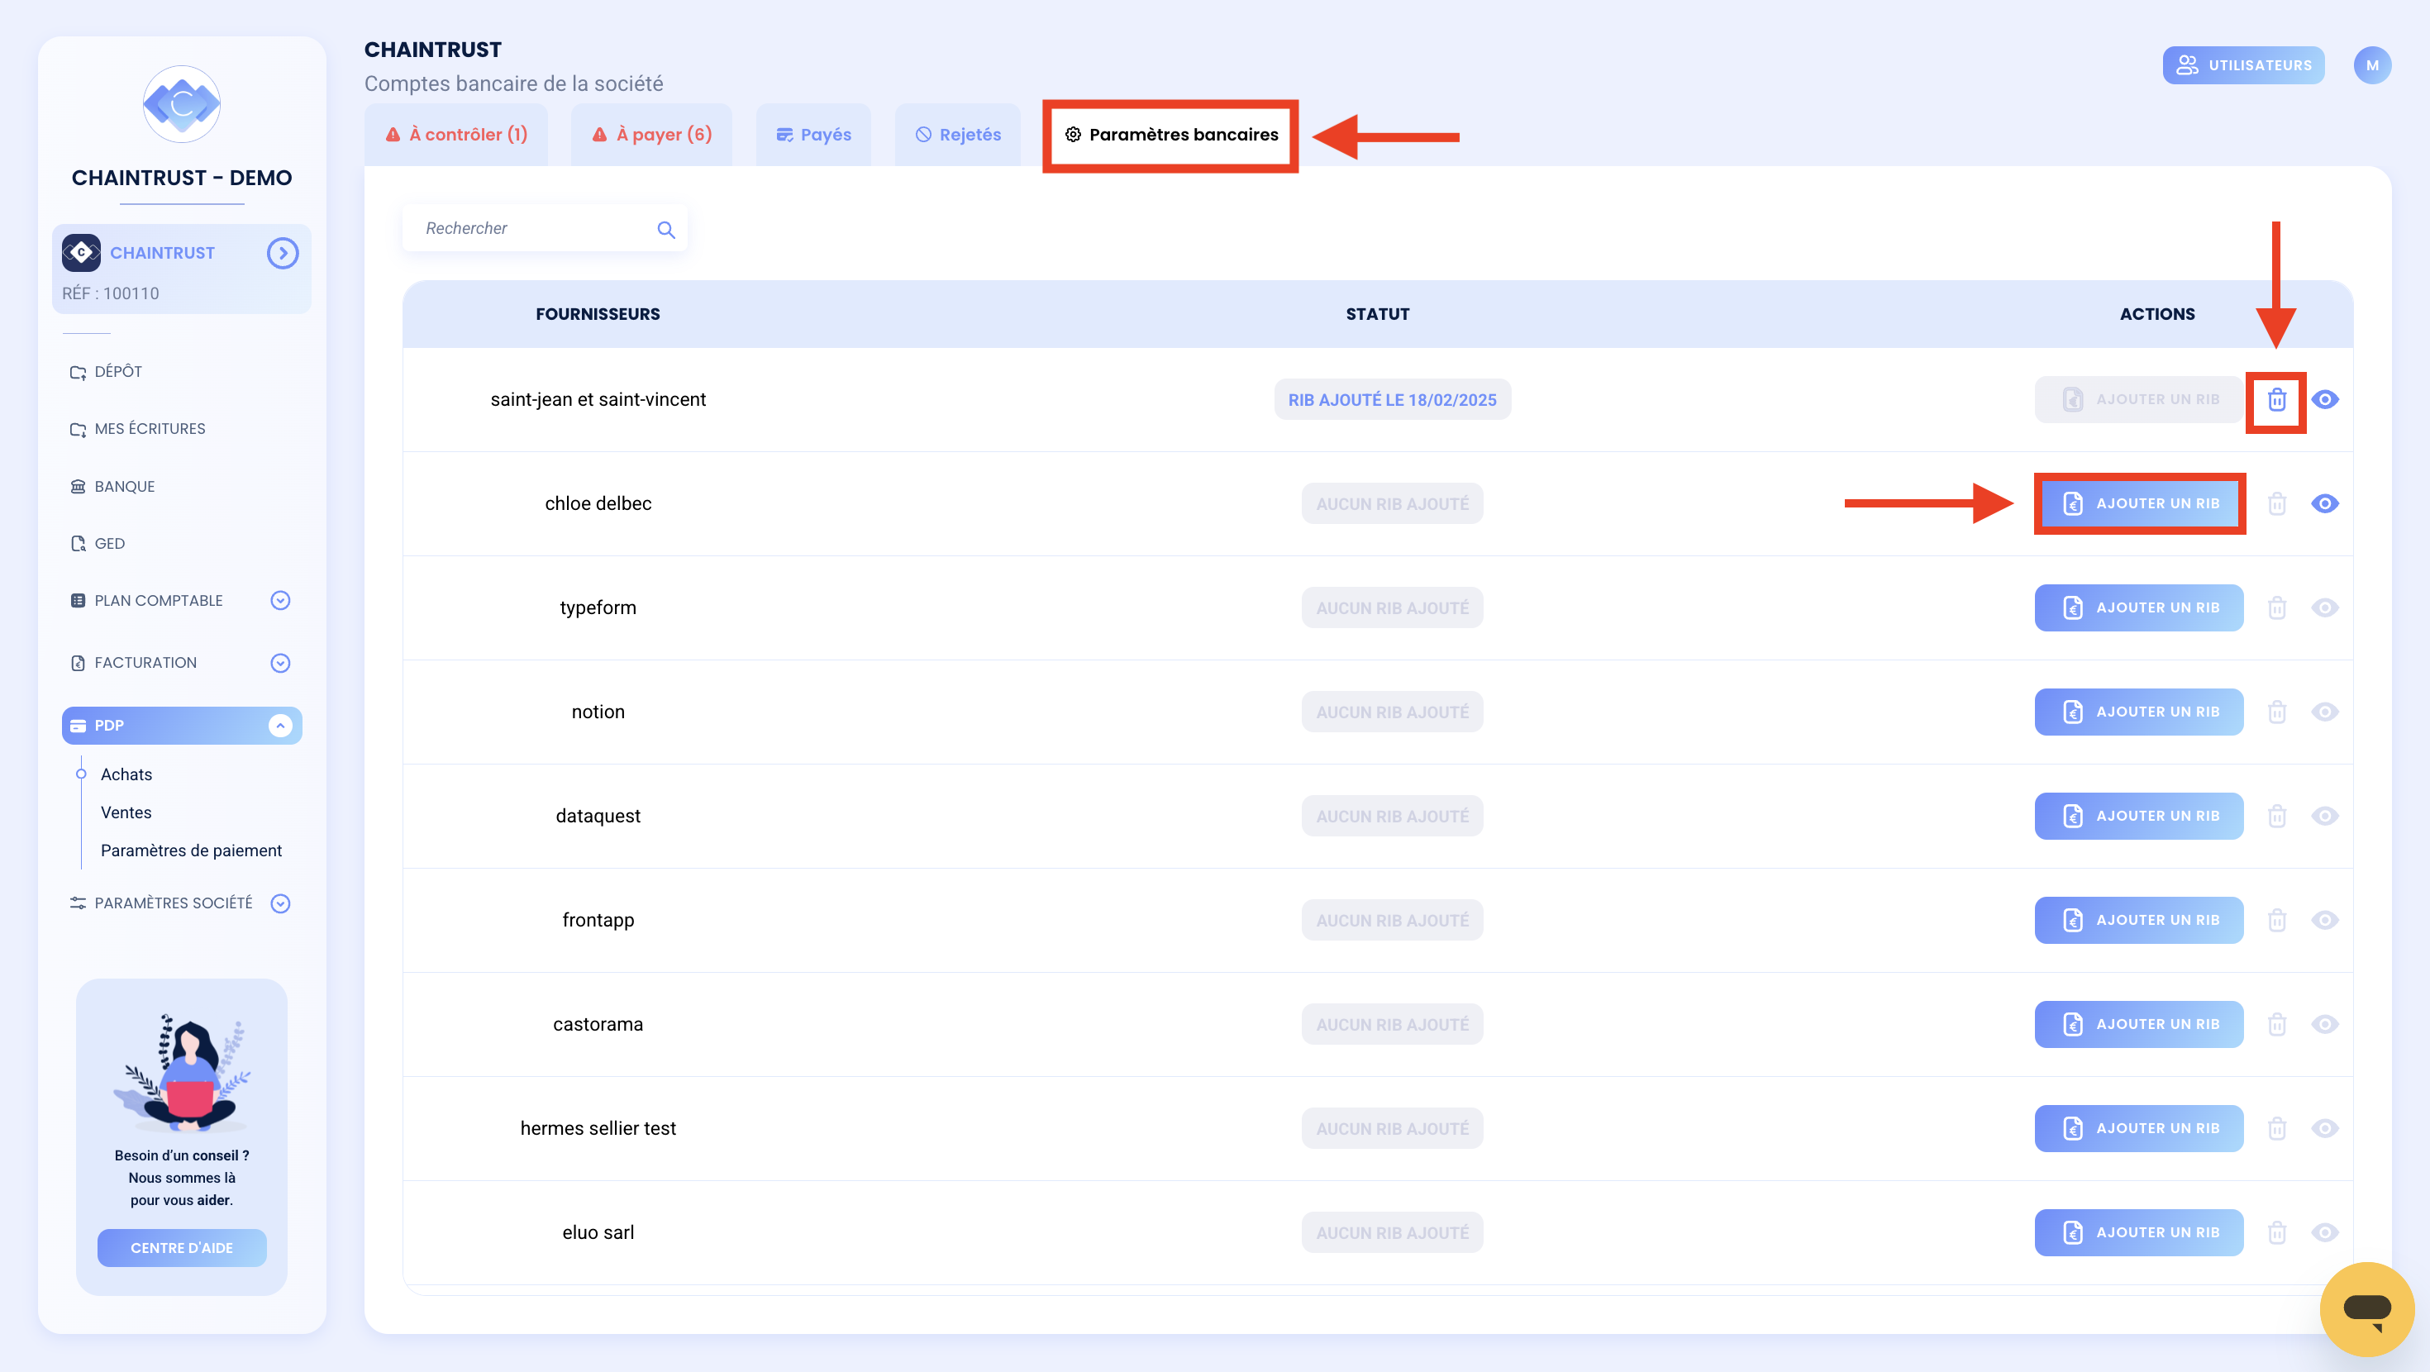Image resolution: width=2430 pixels, height=1372 pixels.
Task: Click eye icon in dataquest row
Action: (2324, 817)
